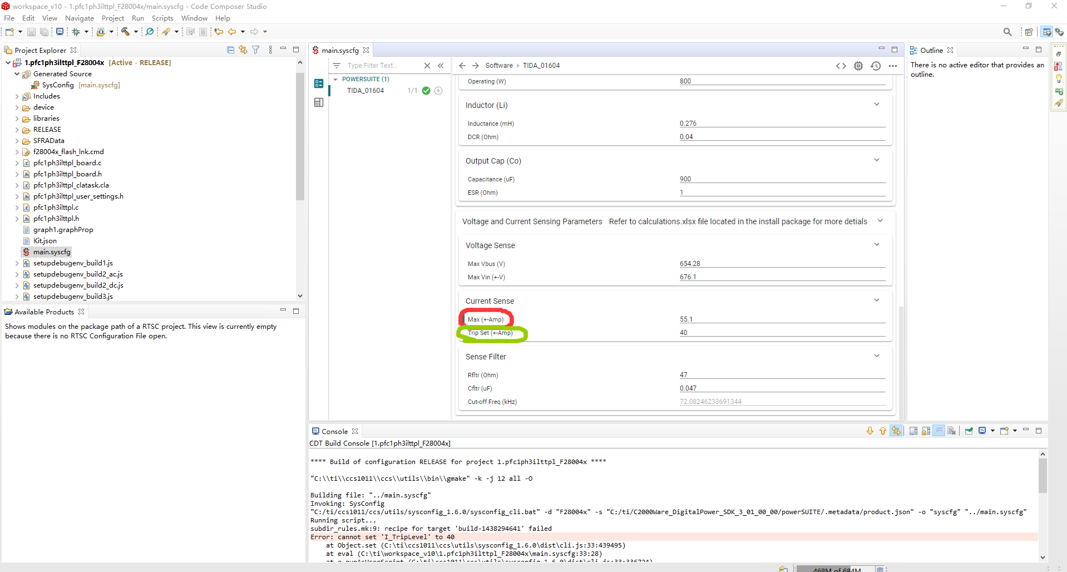The image size is (1067, 572).
Task: Collapse the Voltage Sense section
Action: [x=877, y=245]
